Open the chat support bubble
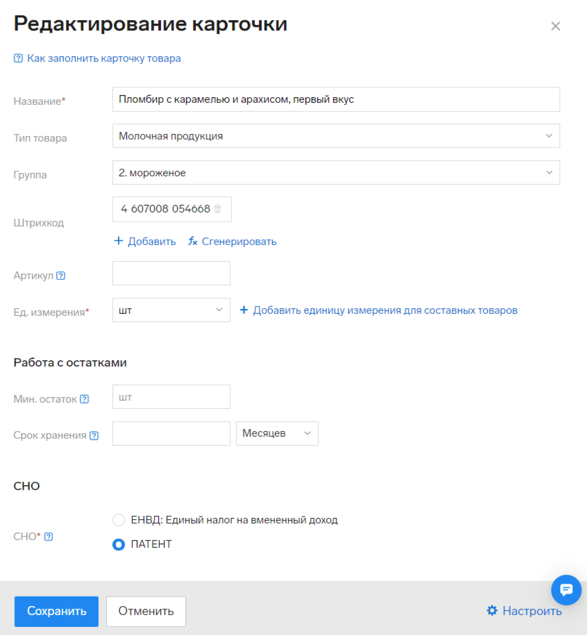 tap(566, 590)
